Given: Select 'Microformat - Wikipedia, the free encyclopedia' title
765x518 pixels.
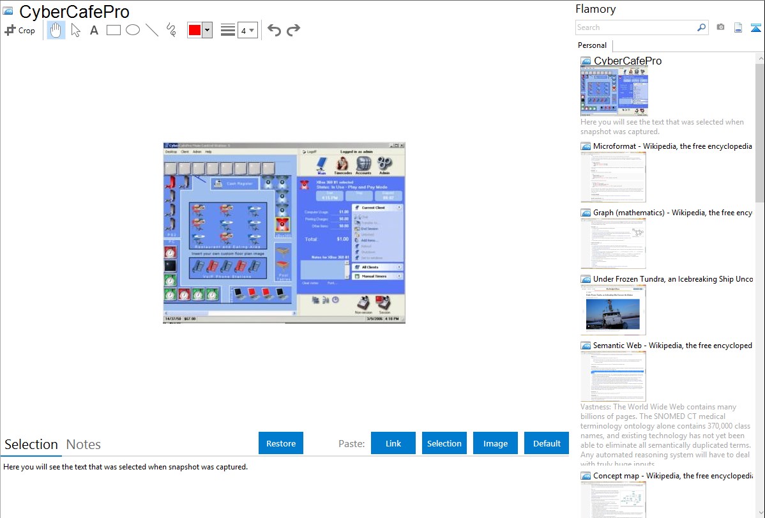Looking at the screenshot, I should (x=672, y=146).
